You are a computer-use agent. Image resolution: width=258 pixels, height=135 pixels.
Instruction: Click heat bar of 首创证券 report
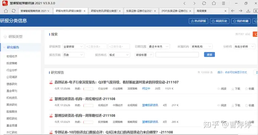[89, 89]
